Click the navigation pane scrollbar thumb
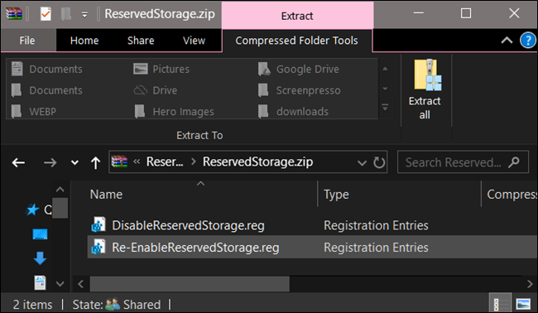The height and width of the screenshot is (313, 538). click(60, 208)
